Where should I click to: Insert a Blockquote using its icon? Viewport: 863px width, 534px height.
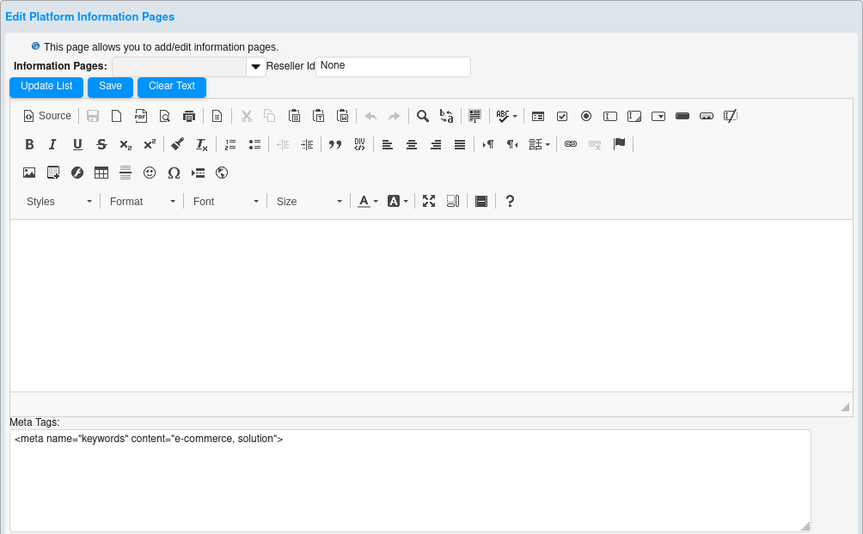click(x=335, y=144)
